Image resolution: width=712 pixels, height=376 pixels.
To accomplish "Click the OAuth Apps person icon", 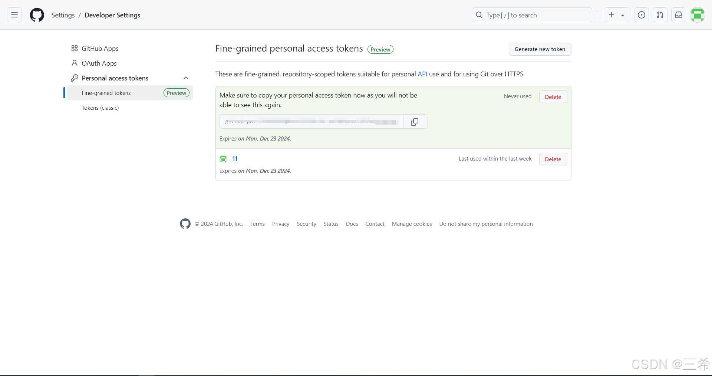I will (75, 63).
